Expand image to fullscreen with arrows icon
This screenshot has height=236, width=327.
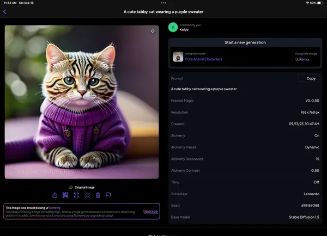click(76, 195)
